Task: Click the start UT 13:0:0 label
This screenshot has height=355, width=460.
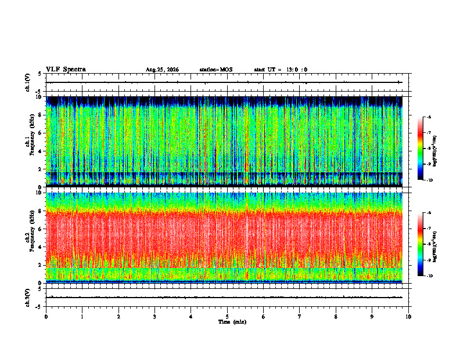Action: click(x=281, y=70)
